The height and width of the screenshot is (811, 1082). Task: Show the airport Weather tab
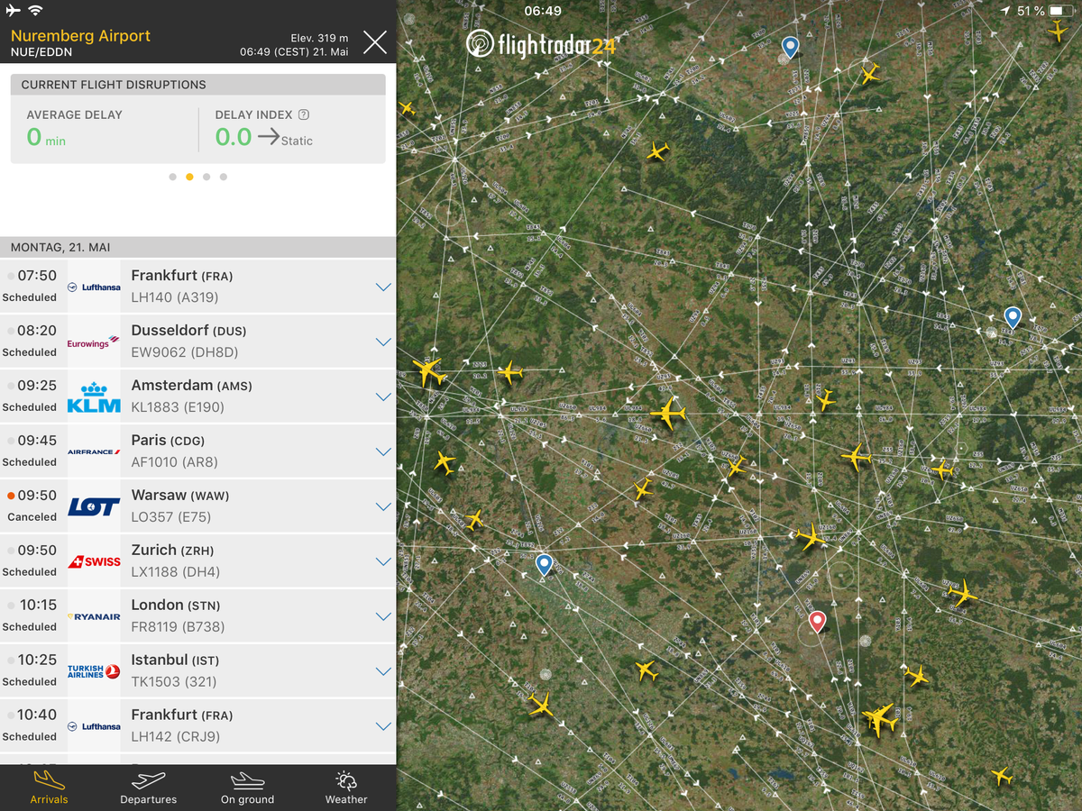coord(346,786)
